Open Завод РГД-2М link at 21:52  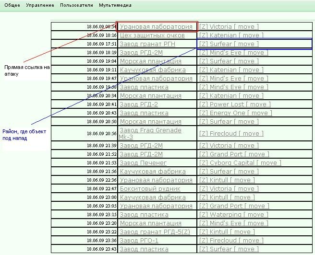(141, 154)
